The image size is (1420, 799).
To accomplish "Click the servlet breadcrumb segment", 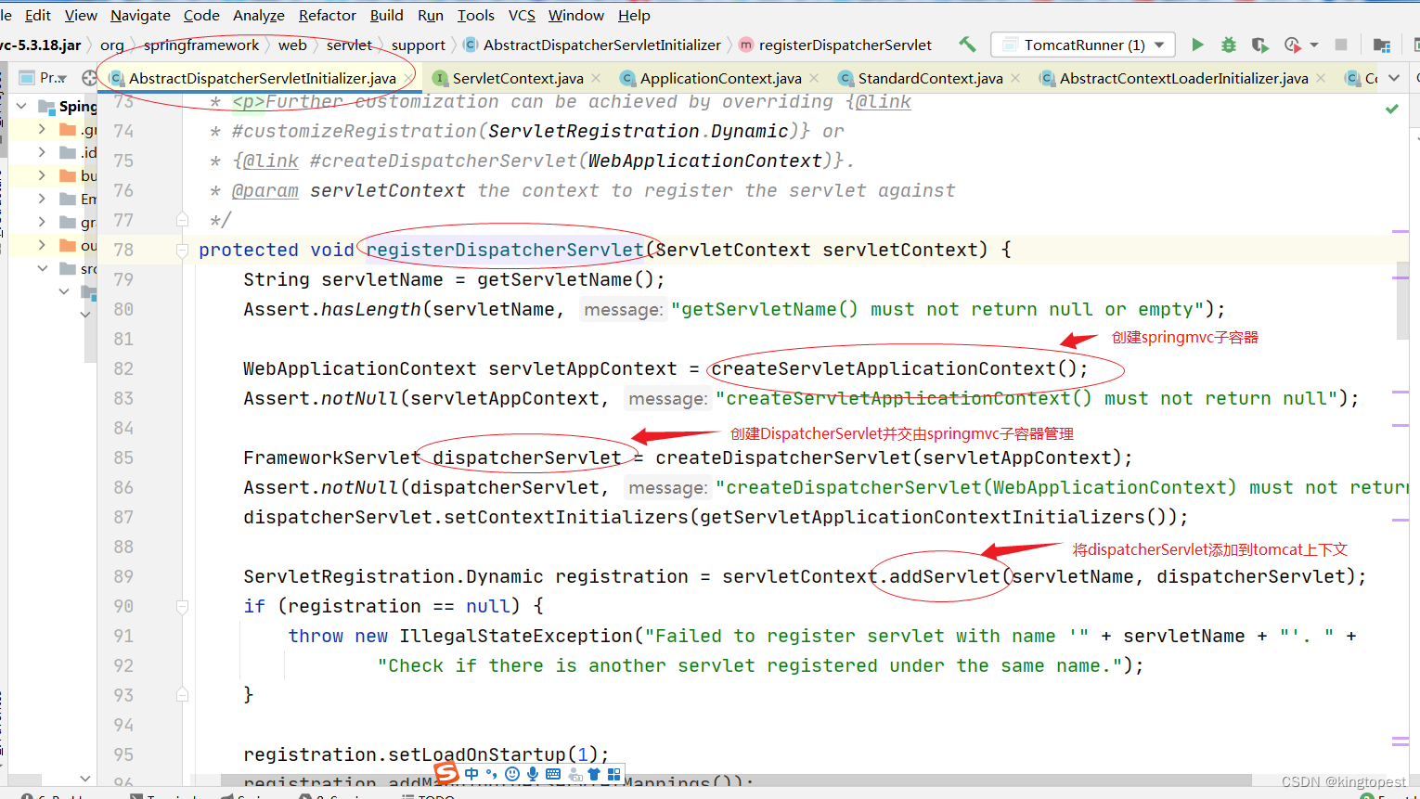I will tap(349, 45).
